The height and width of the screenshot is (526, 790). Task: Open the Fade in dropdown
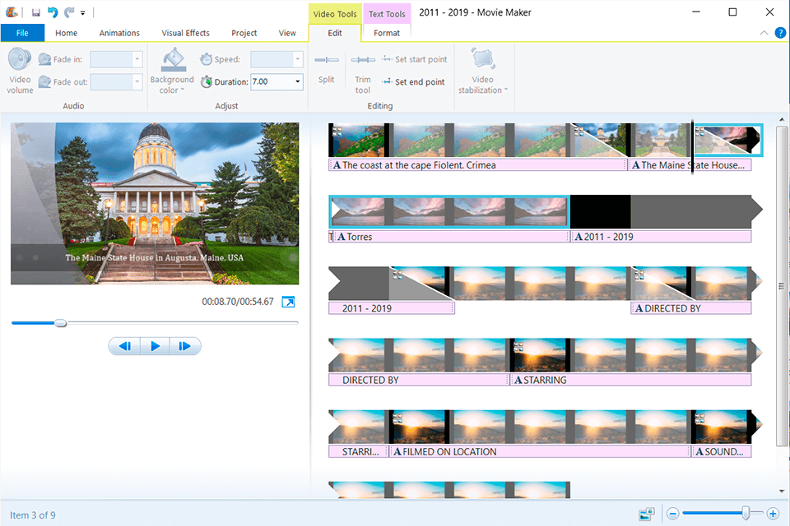coord(137,59)
